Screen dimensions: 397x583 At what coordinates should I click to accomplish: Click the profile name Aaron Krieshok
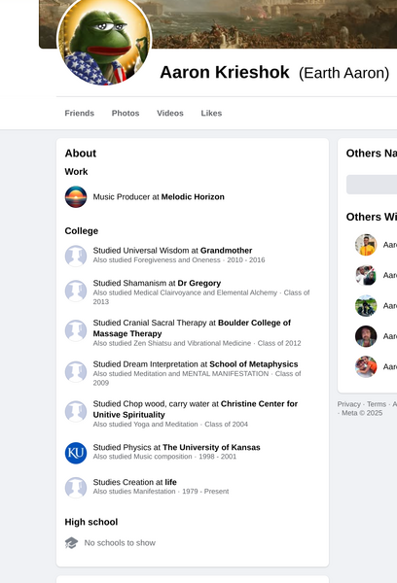[225, 72]
